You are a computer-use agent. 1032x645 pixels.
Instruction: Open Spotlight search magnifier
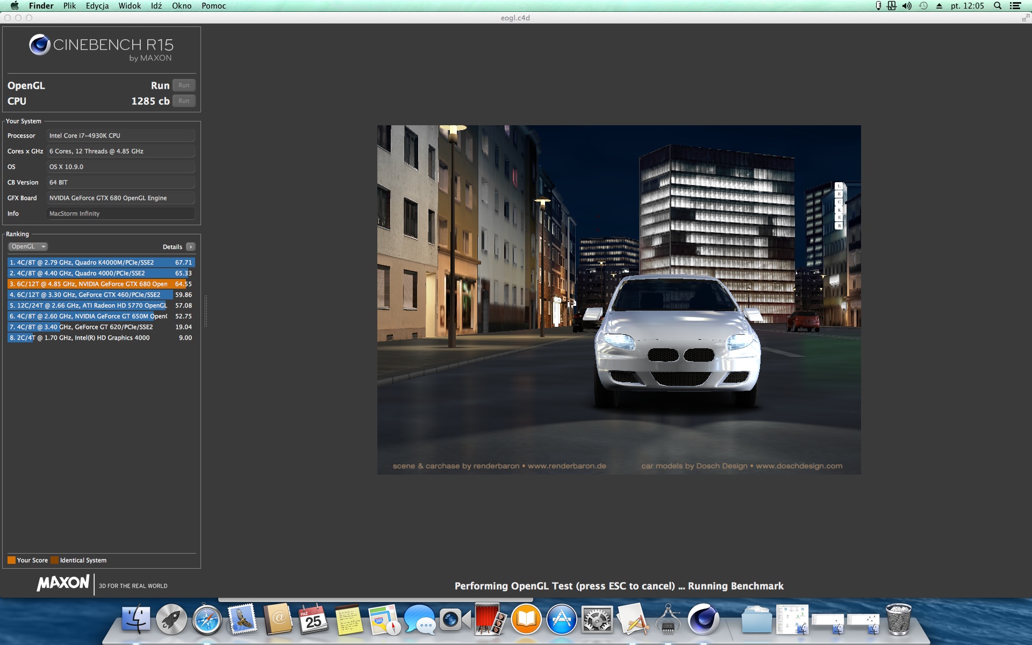[998, 6]
